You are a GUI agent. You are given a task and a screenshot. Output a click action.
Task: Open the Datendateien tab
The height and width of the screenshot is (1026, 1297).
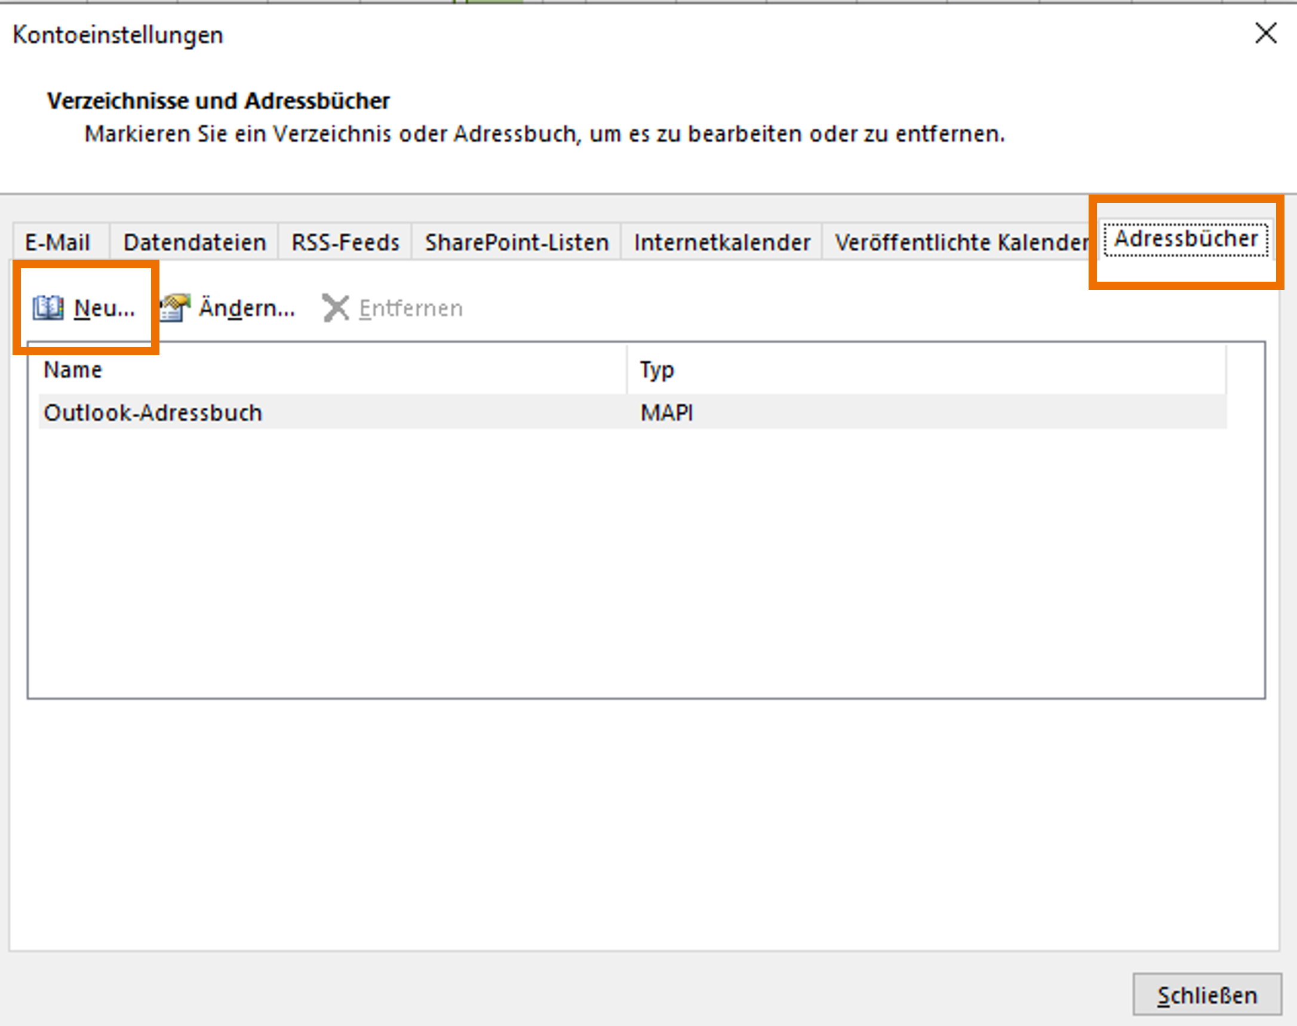(x=194, y=243)
